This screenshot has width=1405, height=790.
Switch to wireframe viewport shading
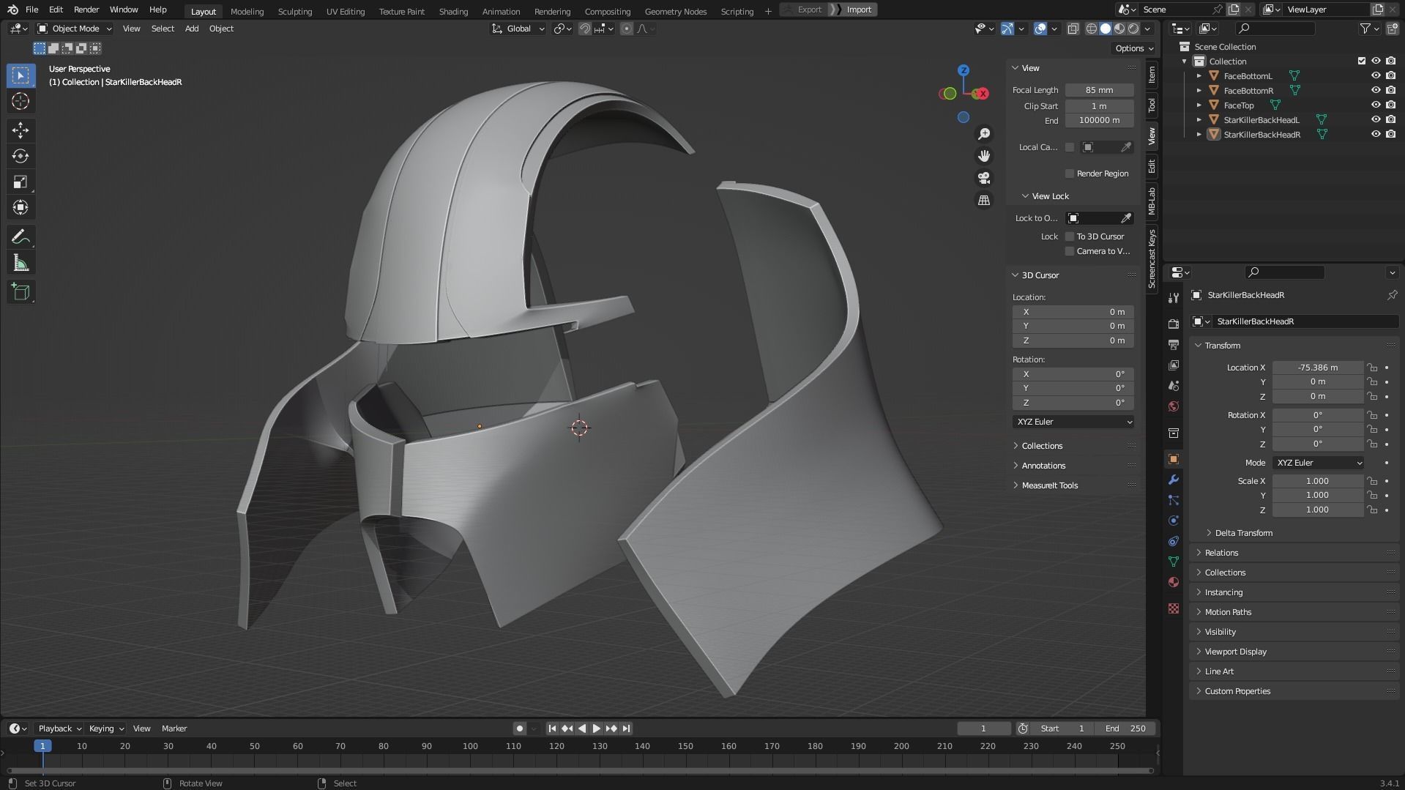point(1091,29)
